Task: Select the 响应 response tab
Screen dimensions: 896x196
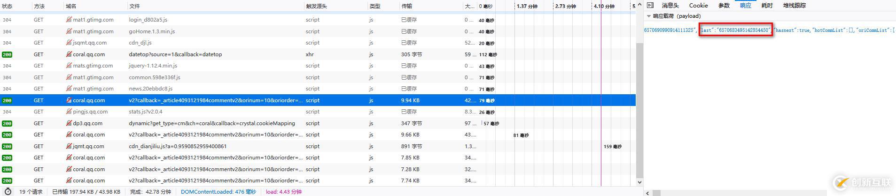Action: pyautogui.click(x=746, y=6)
